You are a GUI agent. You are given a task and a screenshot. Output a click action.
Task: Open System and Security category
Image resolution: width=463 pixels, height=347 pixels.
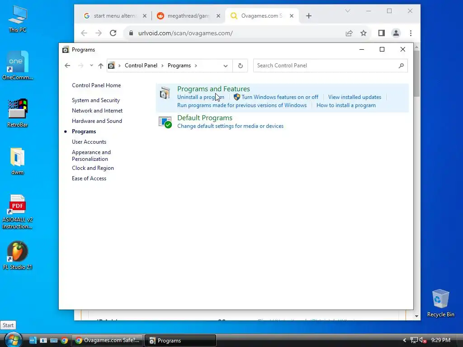(96, 100)
